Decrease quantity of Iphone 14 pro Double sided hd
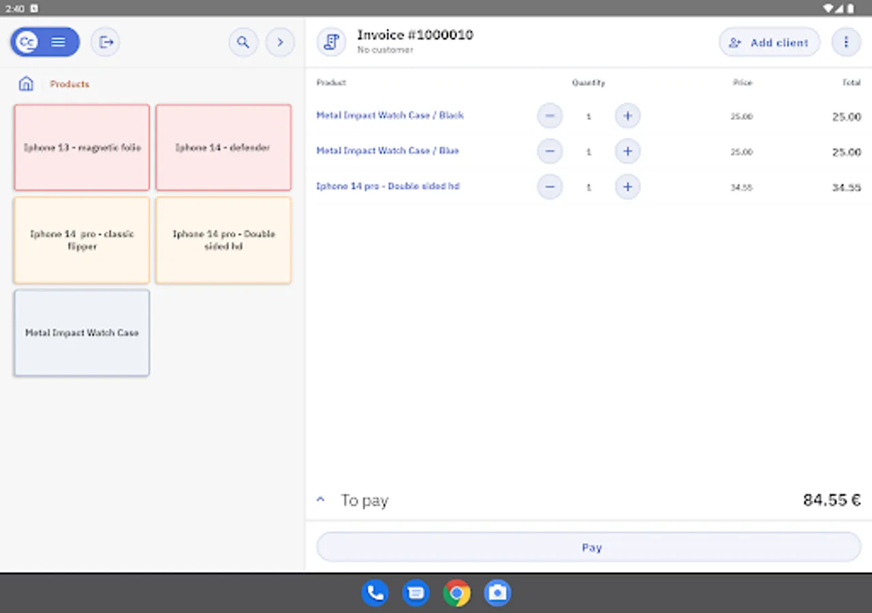 550,187
